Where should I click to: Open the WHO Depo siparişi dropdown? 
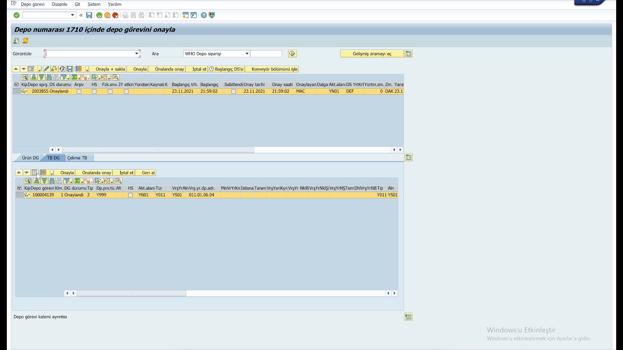[247, 53]
